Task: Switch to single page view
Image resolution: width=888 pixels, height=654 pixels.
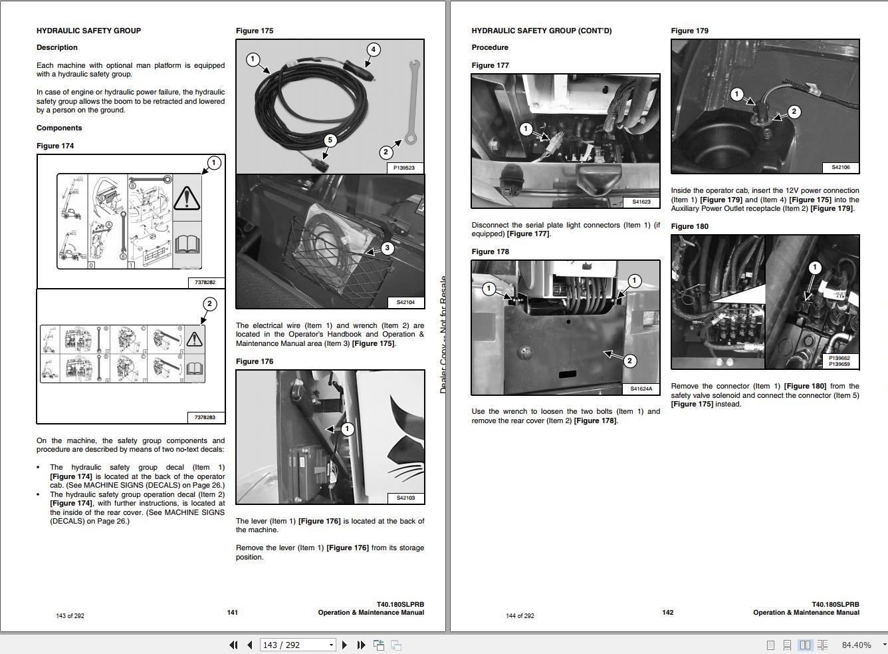Action: pyautogui.click(x=771, y=645)
